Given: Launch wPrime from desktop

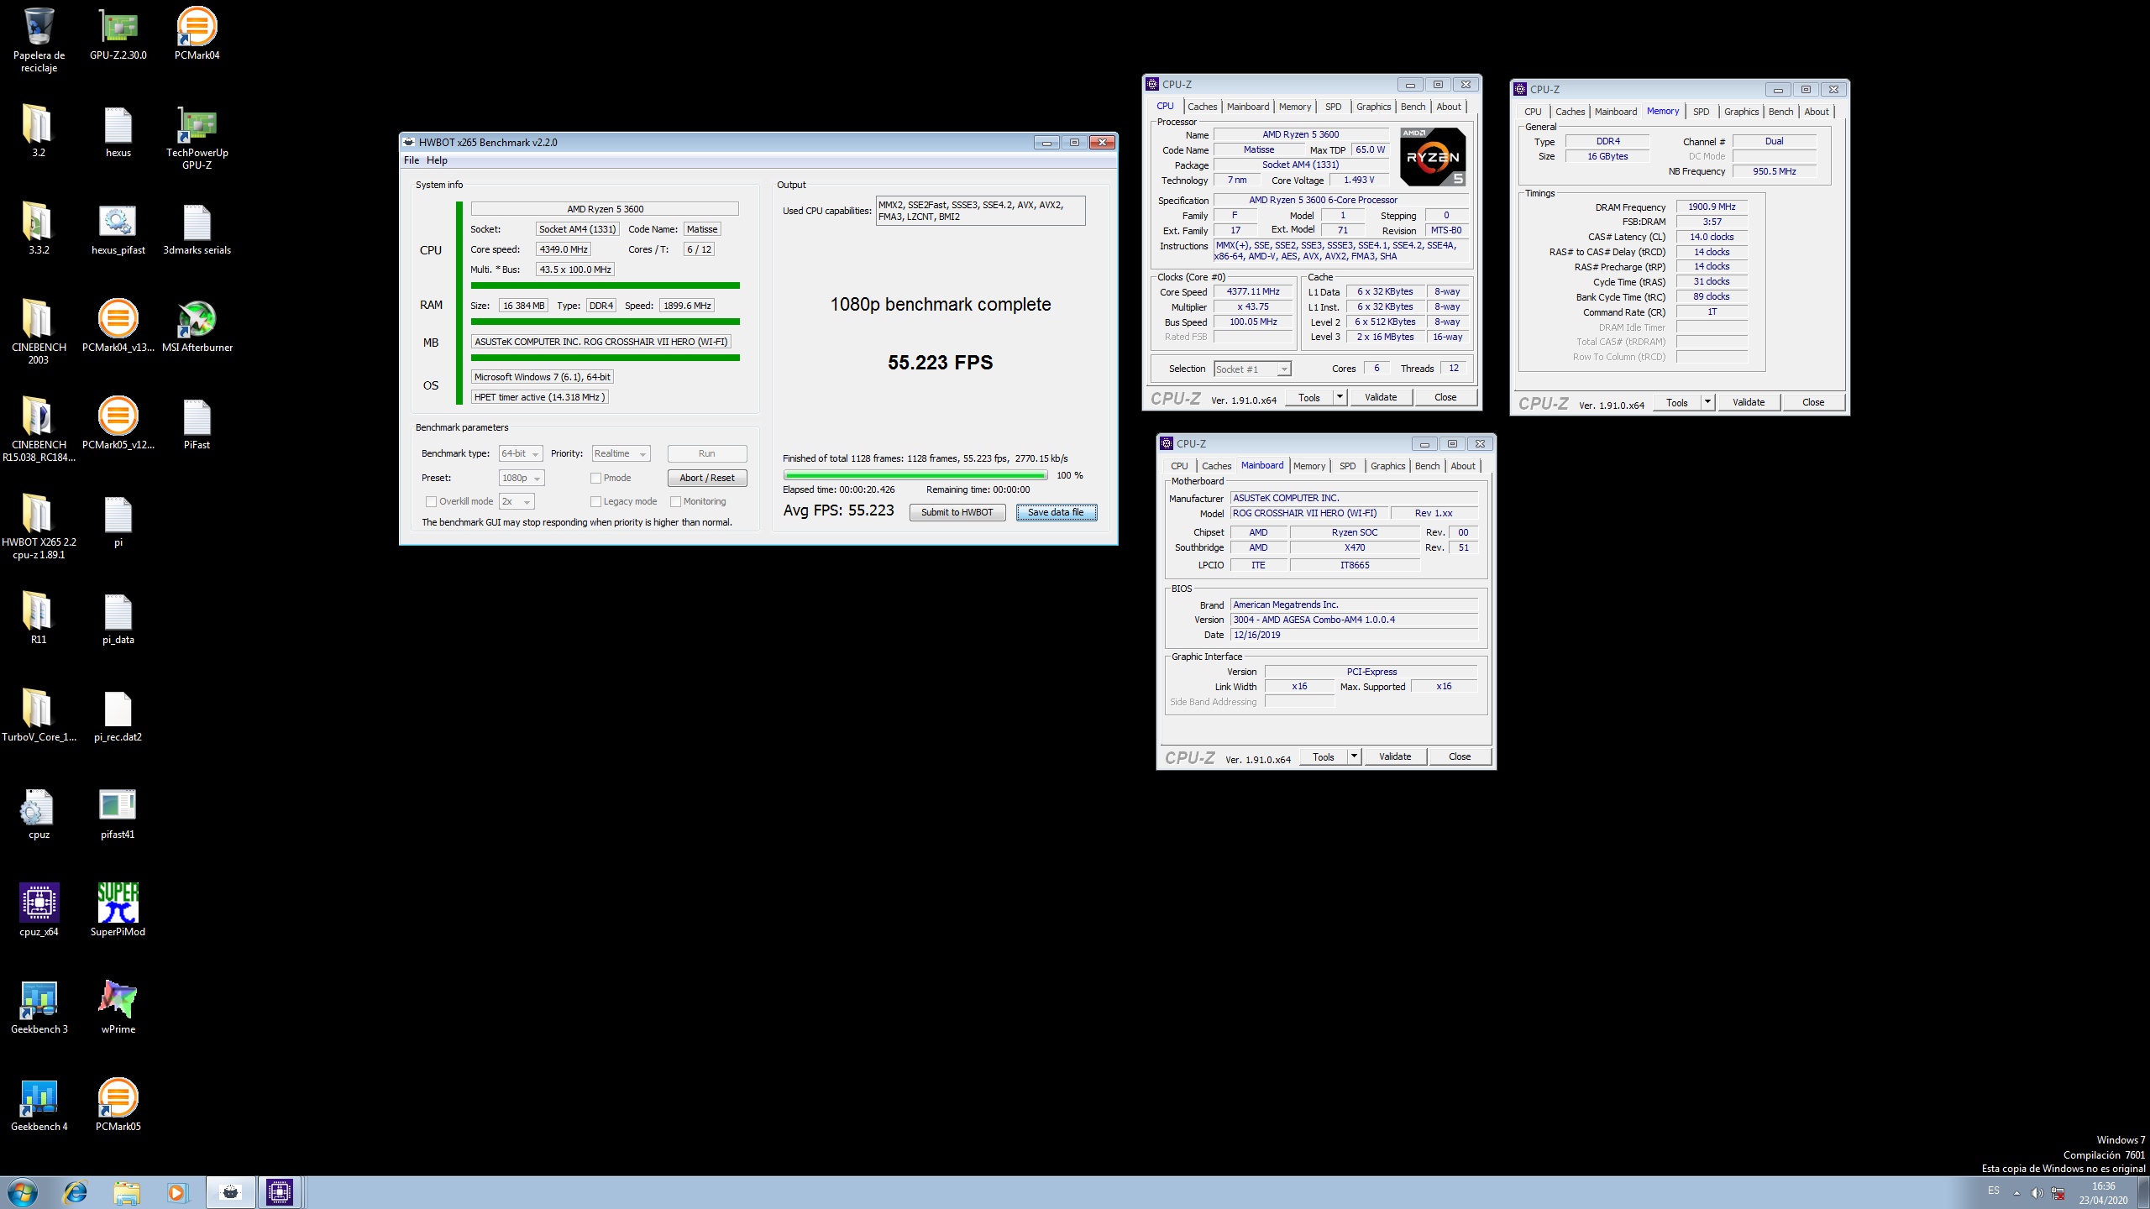Looking at the screenshot, I should 118,1007.
